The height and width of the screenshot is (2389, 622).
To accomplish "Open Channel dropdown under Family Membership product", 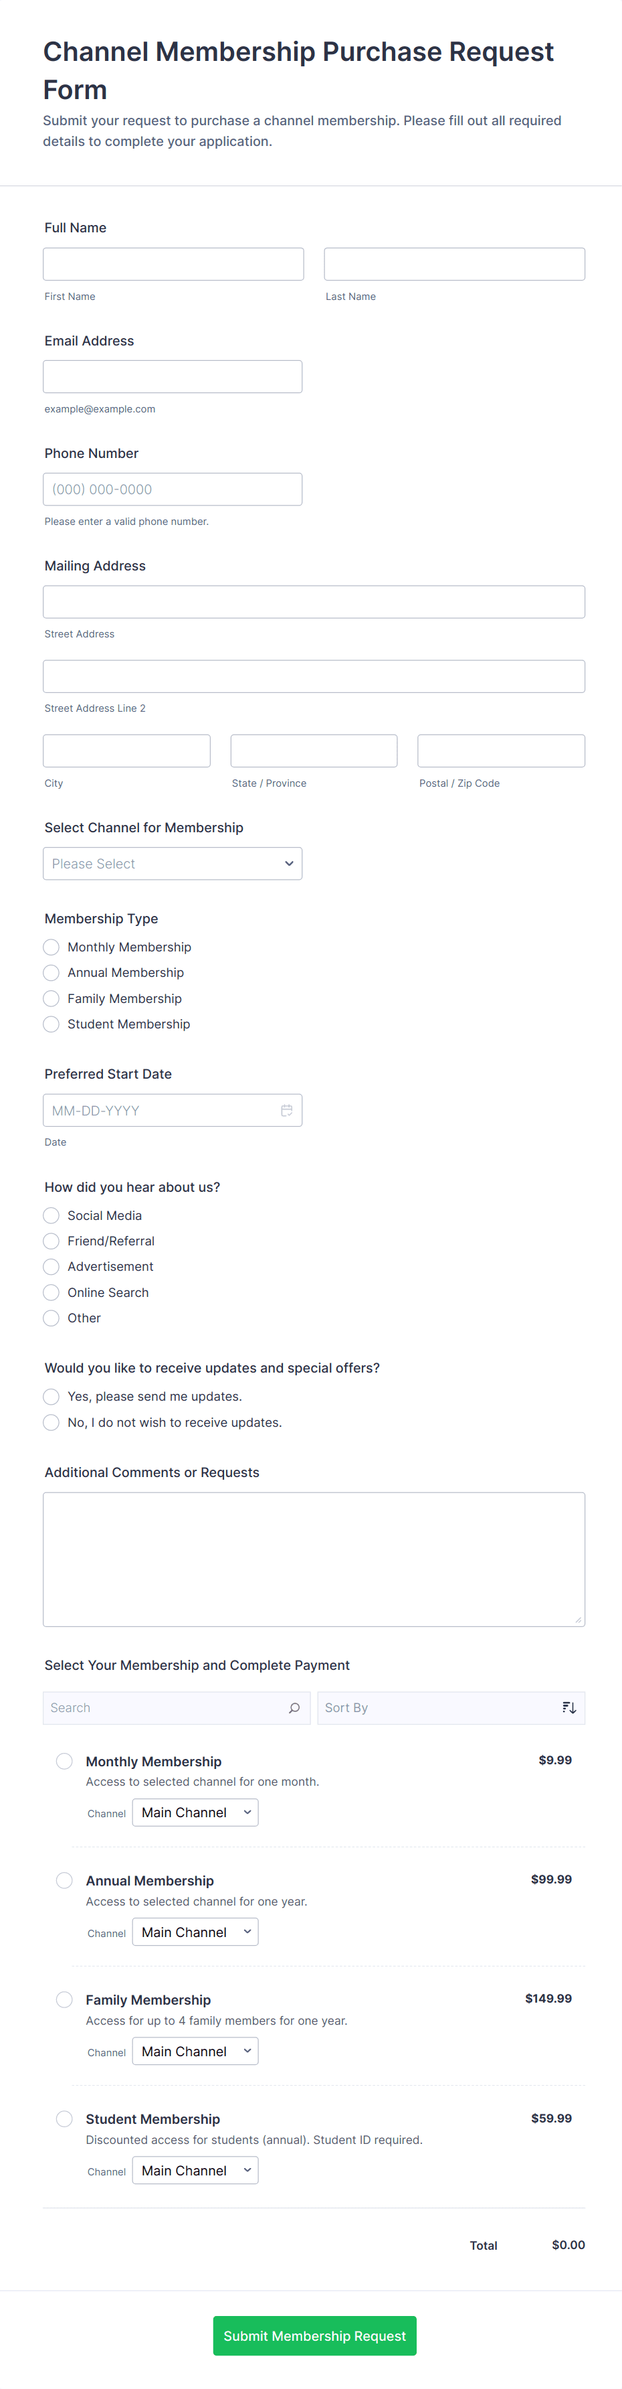I will pyautogui.click(x=195, y=2052).
